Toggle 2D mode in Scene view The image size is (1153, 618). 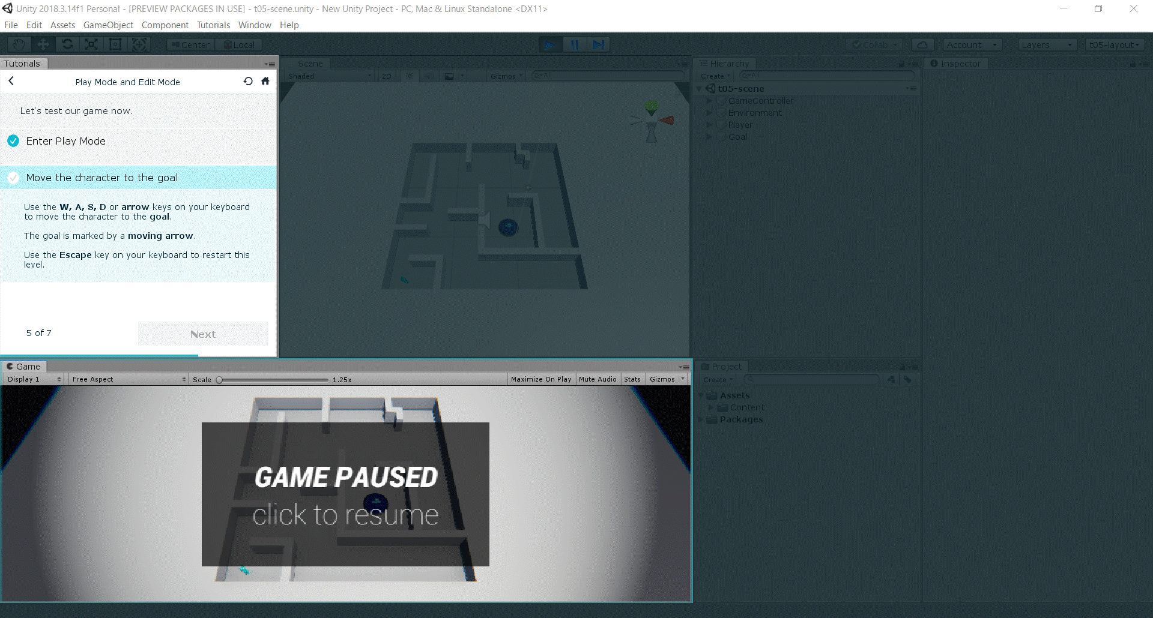[387, 76]
